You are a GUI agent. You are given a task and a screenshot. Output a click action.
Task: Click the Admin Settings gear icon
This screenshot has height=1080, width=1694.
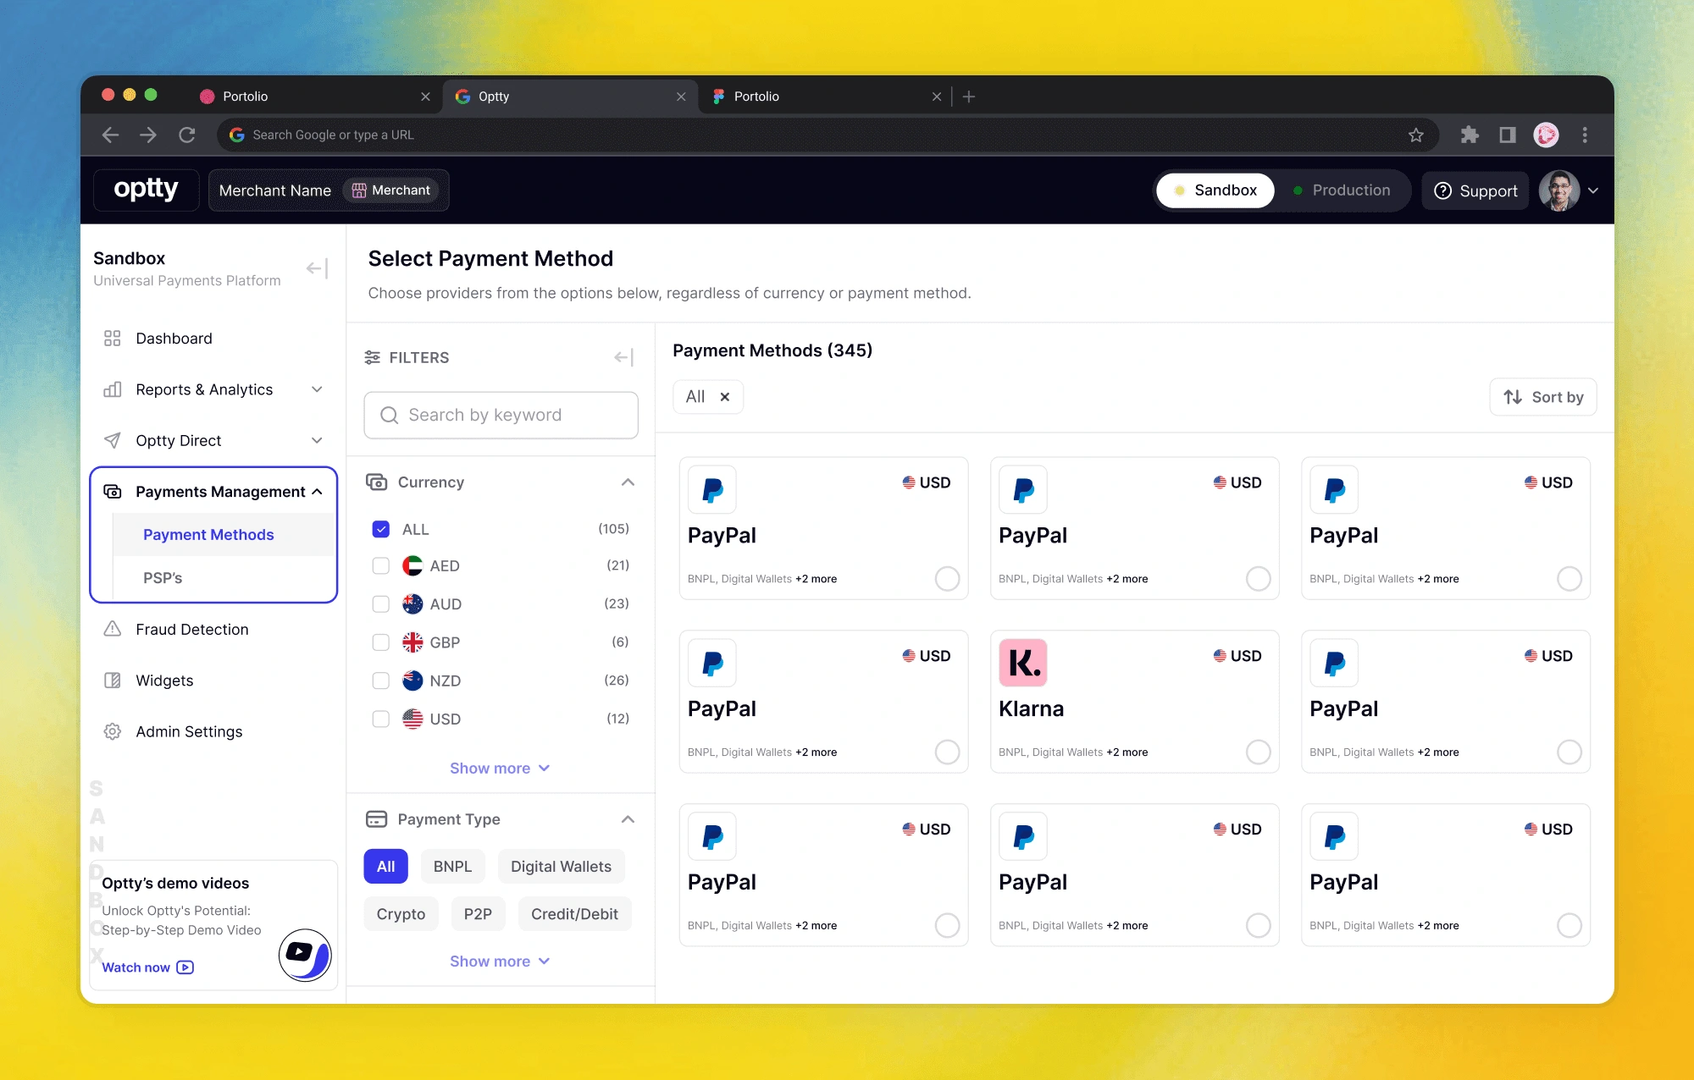click(113, 730)
